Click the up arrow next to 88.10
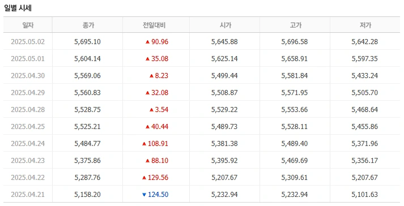 [148, 161]
